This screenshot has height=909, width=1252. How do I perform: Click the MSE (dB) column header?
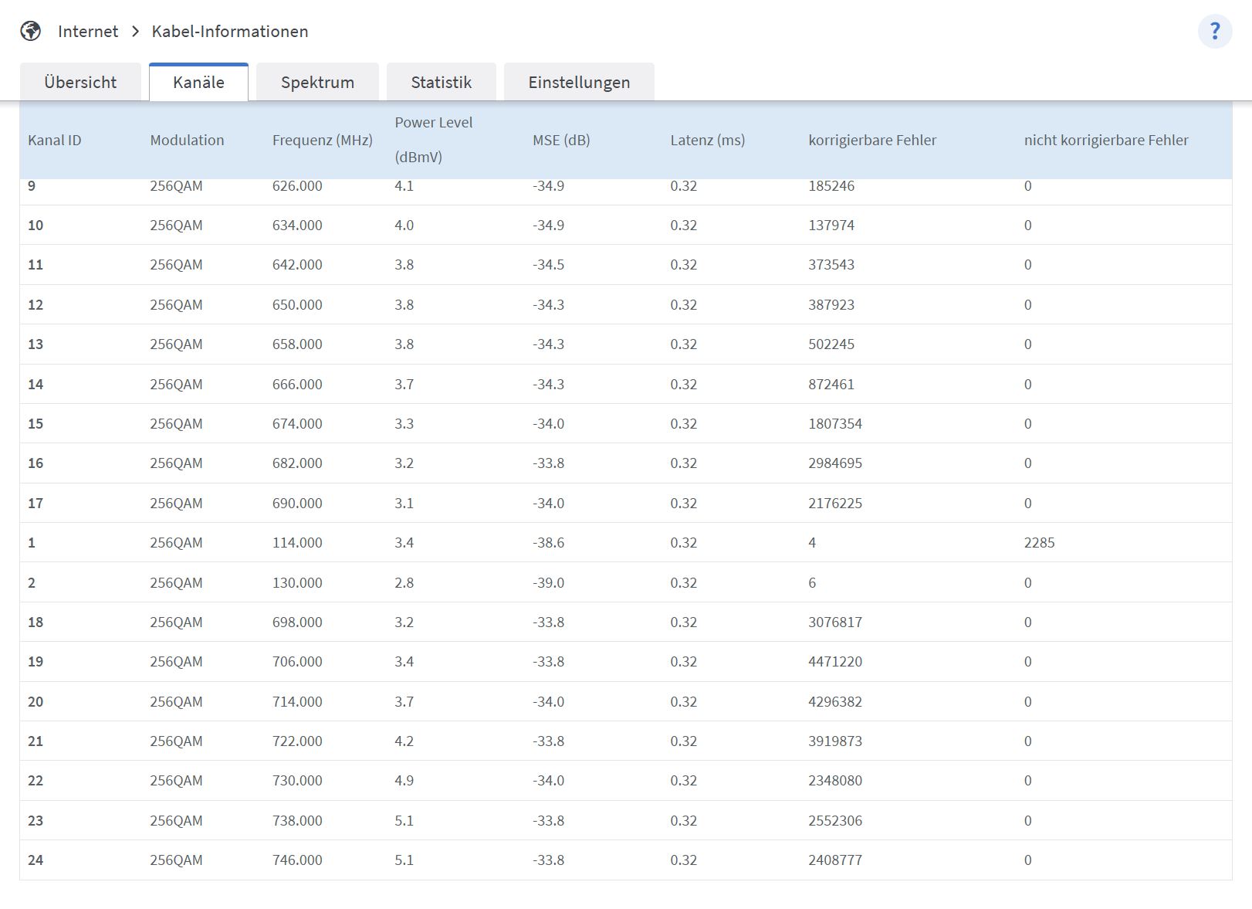(x=561, y=141)
